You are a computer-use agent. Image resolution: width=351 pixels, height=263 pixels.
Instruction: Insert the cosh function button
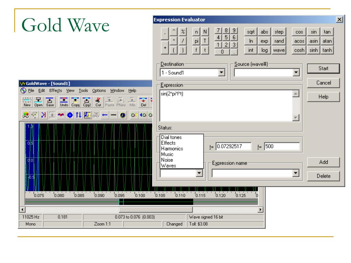point(299,50)
